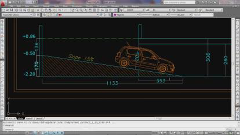Select the "Slope 15%" text in drawing
240x135 pixels.
click(x=81, y=57)
